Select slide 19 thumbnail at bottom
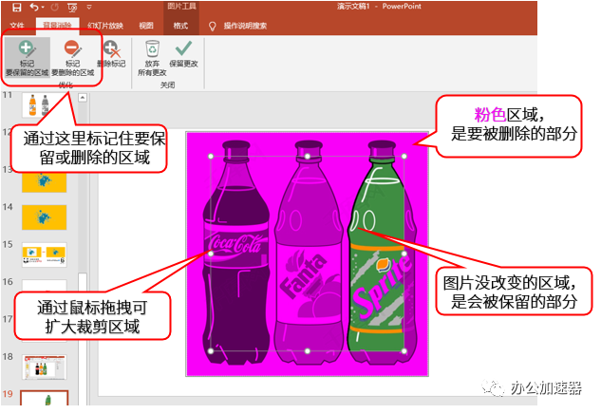 (44, 398)
